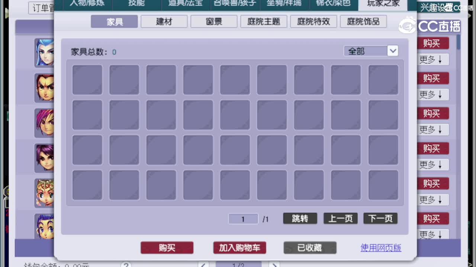Click the page number input field
The height and width of the screenshot is (267, 476).
tap(243, 219)
